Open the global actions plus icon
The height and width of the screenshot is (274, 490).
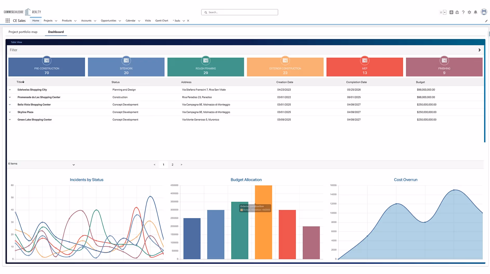(x=451, y=12)
